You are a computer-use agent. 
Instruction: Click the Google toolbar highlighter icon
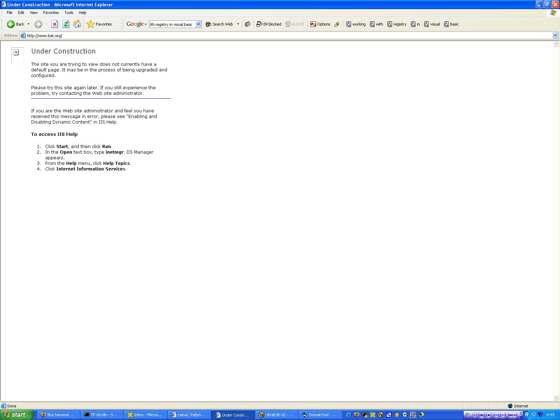(x=337, y=24)
